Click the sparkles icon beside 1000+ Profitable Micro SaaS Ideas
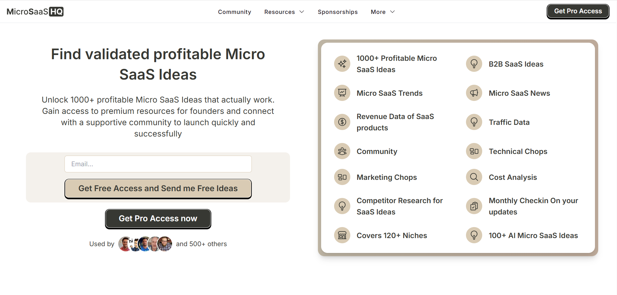Viewport: 617px width, 295px height. click(x=342, y=64)
